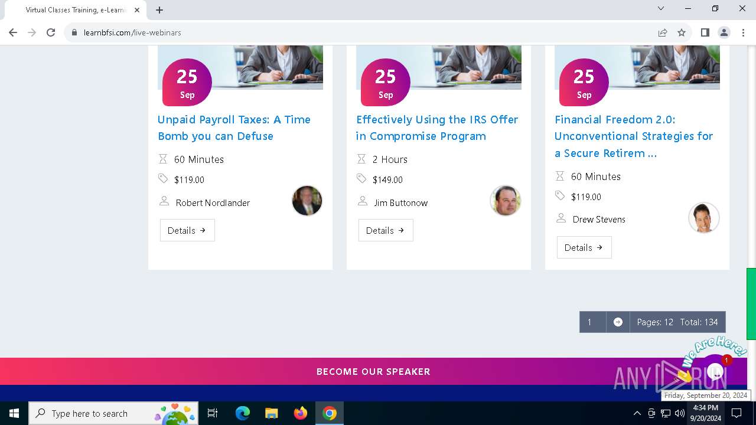The height and width of the screenshot is (425, 756).
Task: Select speaker name Robert Nordlander
Action: (x=213, y=202)
